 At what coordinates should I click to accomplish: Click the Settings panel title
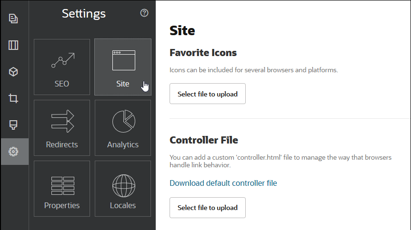point(84,14)
